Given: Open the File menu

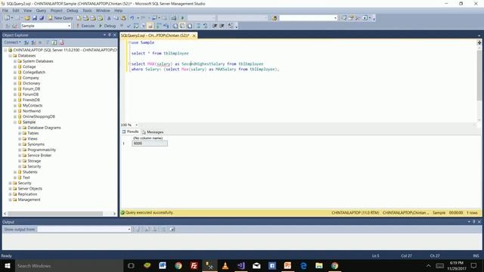Looking at the screenshot, I should [x=5, y=11].
